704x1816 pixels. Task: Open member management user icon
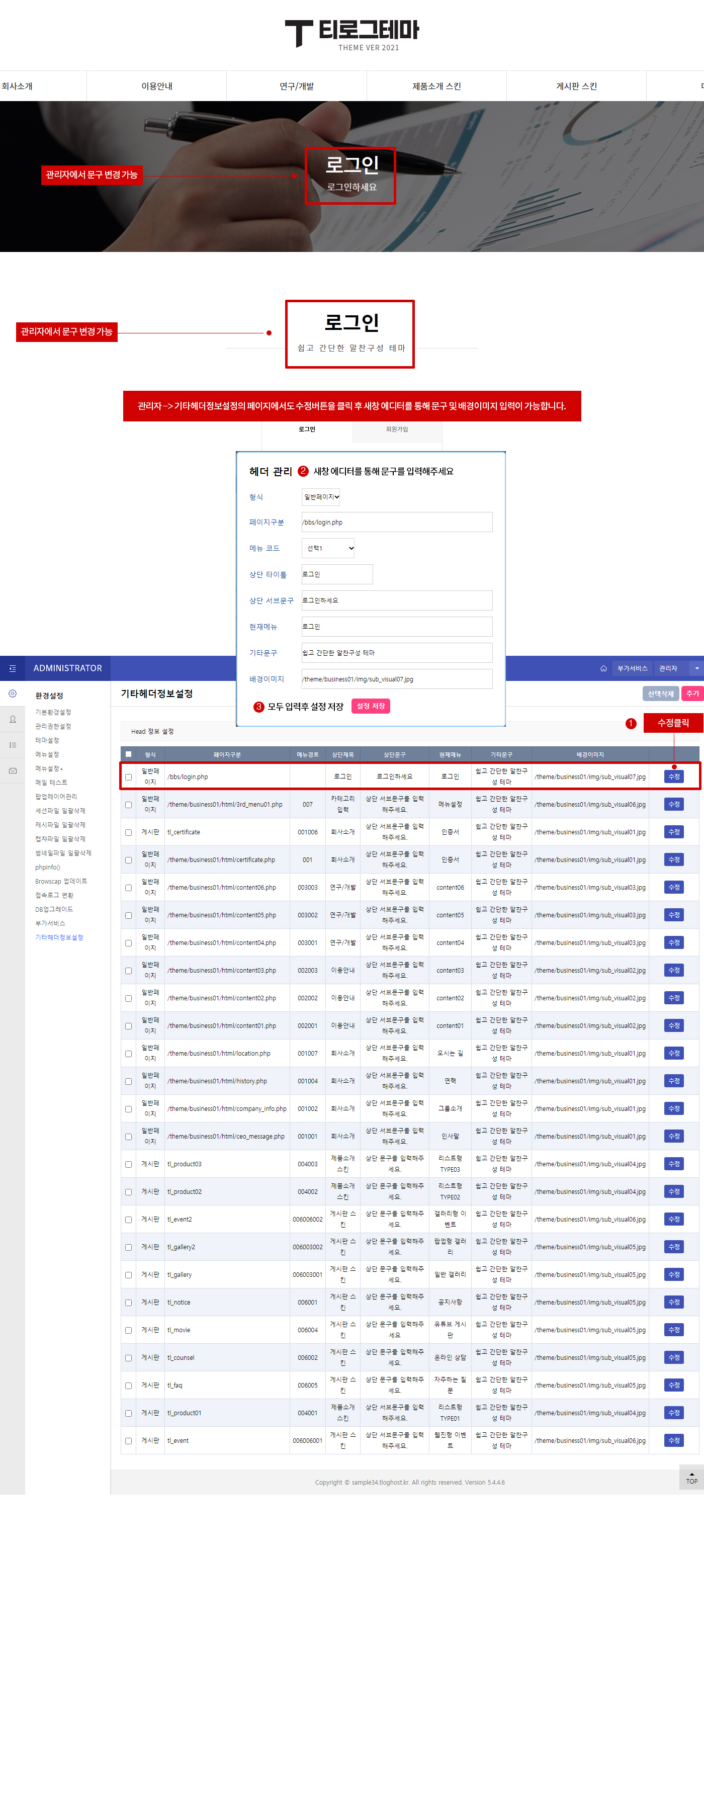point(13,719)
